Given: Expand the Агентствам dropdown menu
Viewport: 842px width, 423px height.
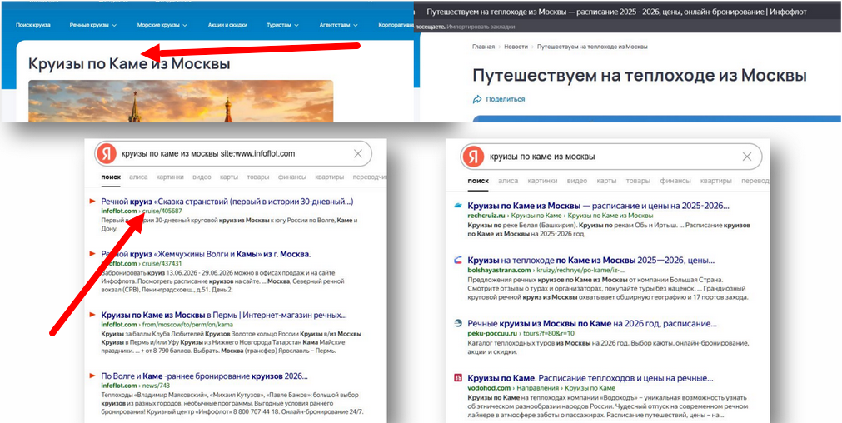Looking at the screenshot, I should click(338, 25).
